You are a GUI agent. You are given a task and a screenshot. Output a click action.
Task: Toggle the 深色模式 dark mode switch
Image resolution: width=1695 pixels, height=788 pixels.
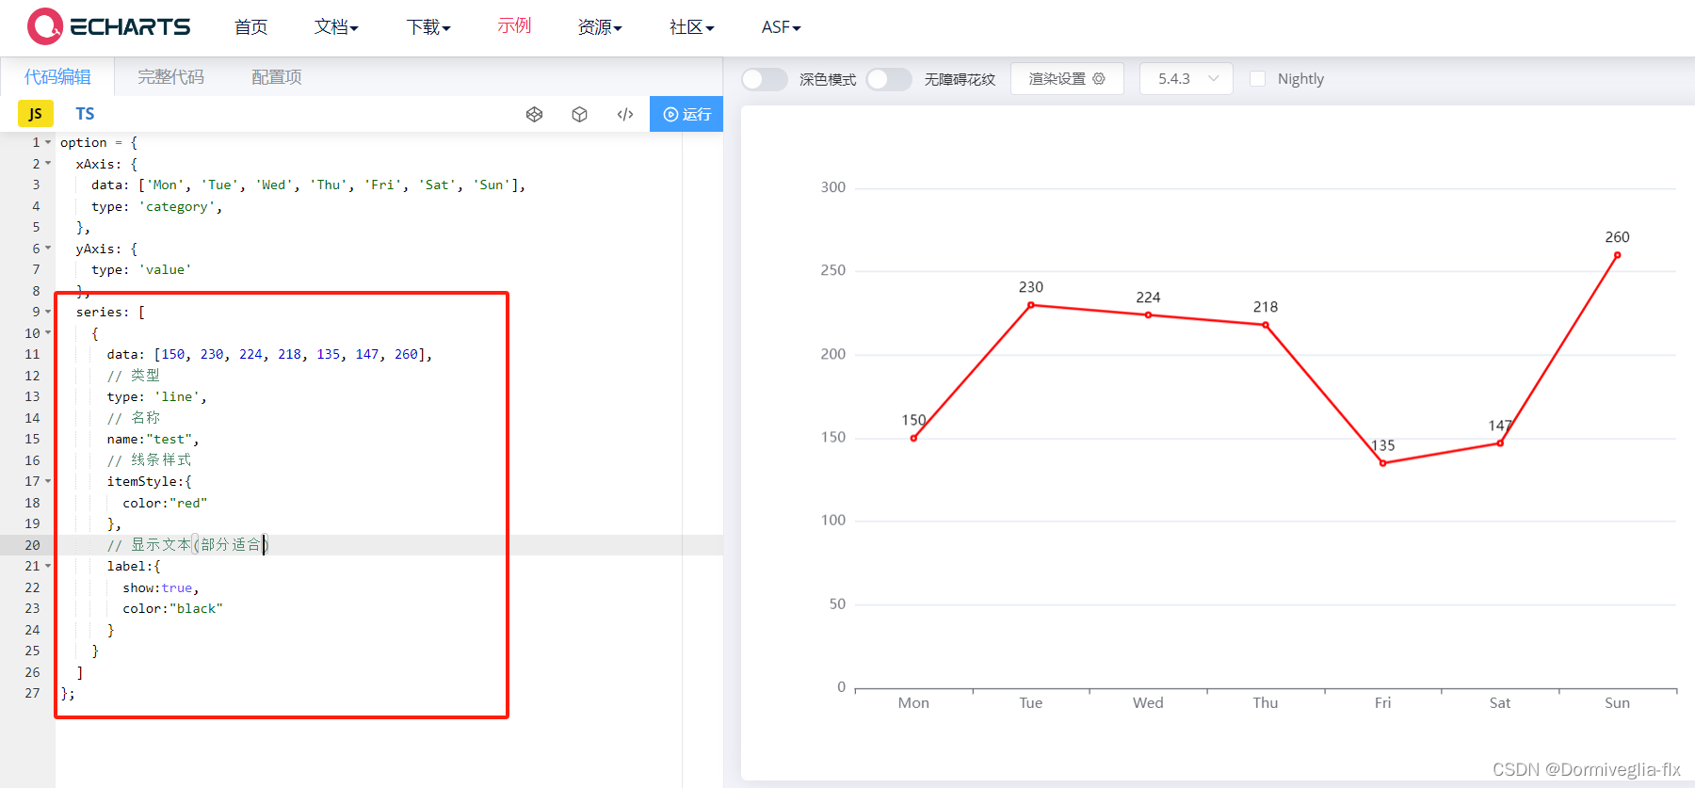click(764, 79)
